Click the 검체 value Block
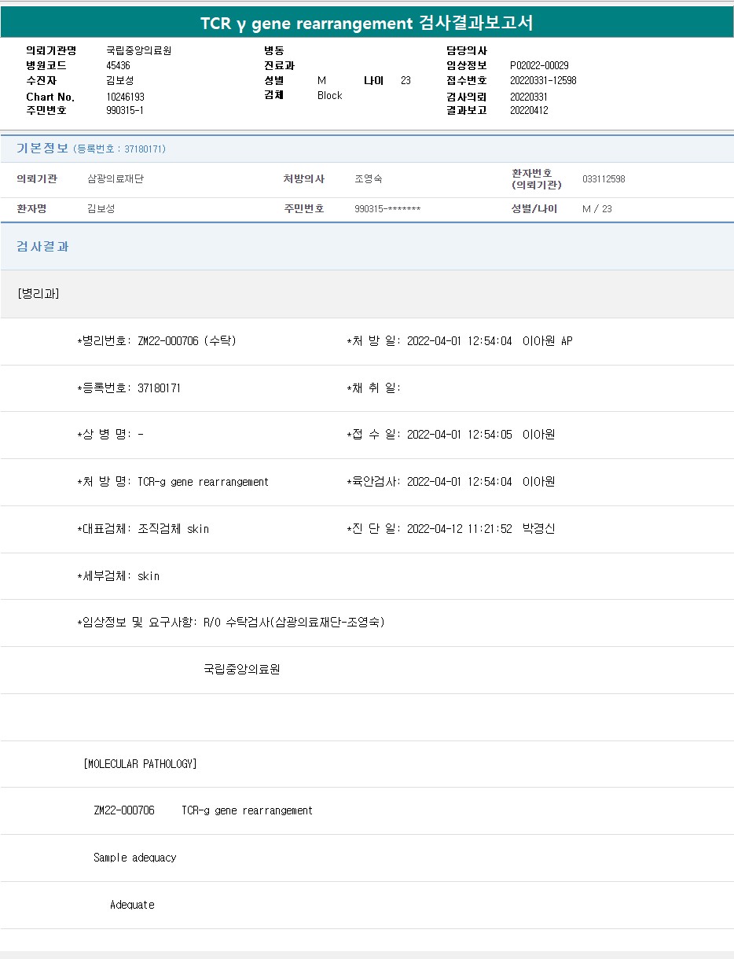 coord(329,96)
